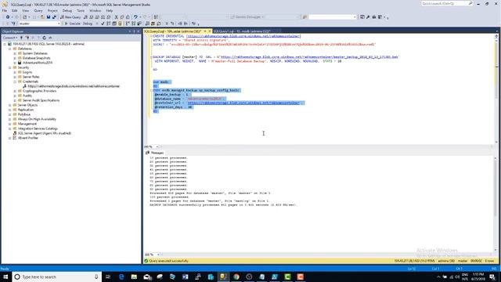
Task: Click the taskbar search box
Action: tap(57, 277)
